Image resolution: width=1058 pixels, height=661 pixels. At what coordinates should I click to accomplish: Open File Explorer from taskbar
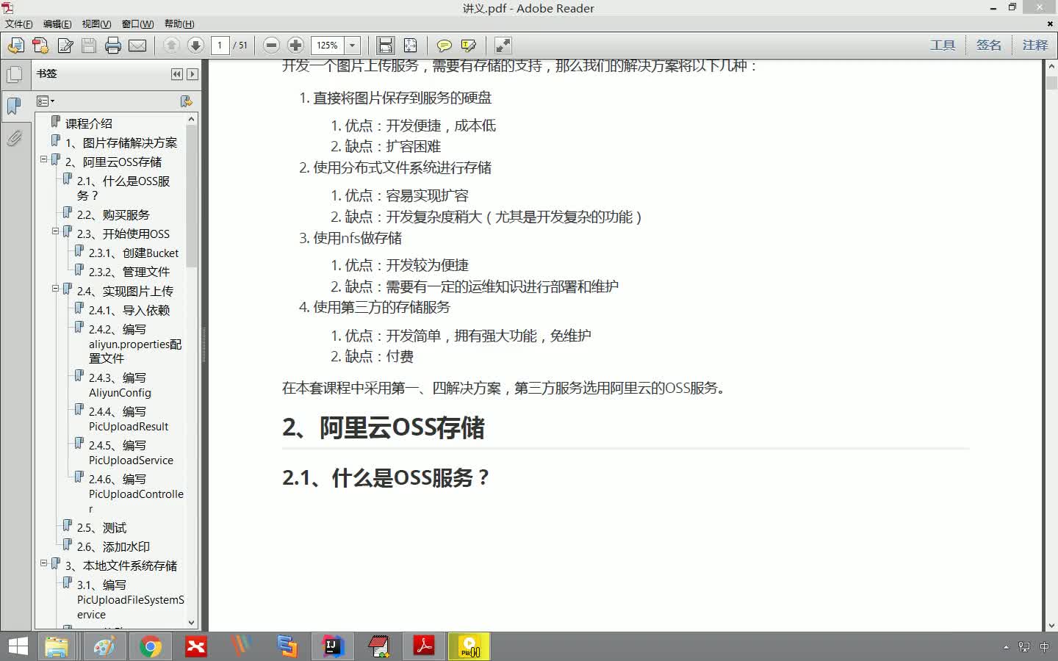click(x=57, y=646)
